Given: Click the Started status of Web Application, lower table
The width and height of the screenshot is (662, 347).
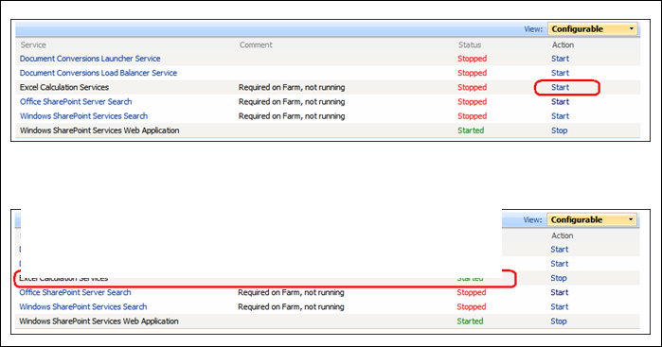Looking at the screenshot, I should click(x=470, y=321).
